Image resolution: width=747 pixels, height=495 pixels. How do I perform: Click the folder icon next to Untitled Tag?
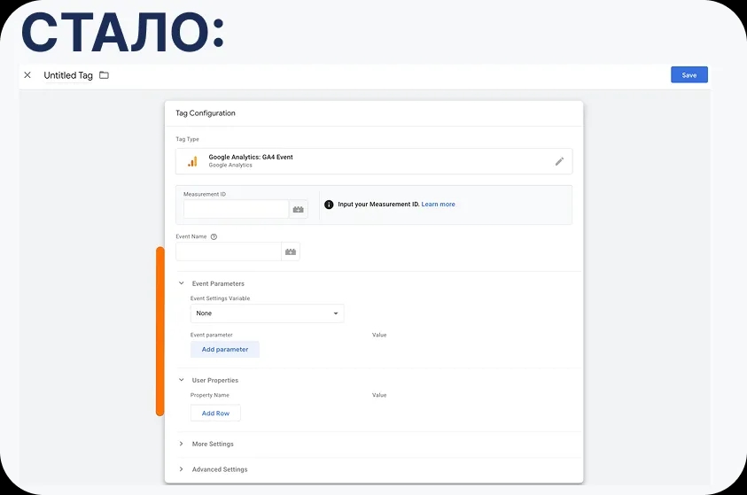tap(104, 75)
